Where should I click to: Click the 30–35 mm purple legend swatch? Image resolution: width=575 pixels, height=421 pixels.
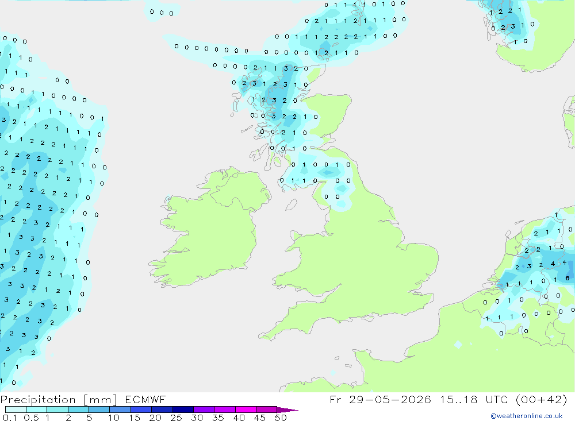click(204, 410)
